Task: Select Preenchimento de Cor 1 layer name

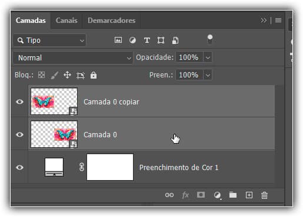Action: (x=179, y=168)
